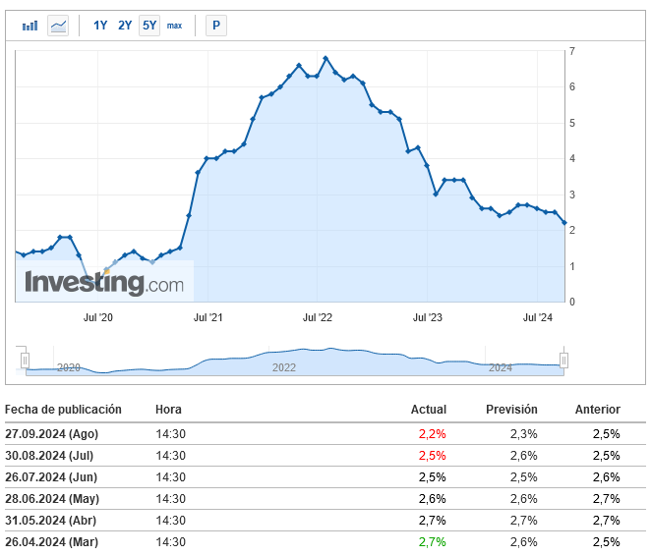Click the Jul '23 axis label
651x556 pixels.
tap(428, 317)
